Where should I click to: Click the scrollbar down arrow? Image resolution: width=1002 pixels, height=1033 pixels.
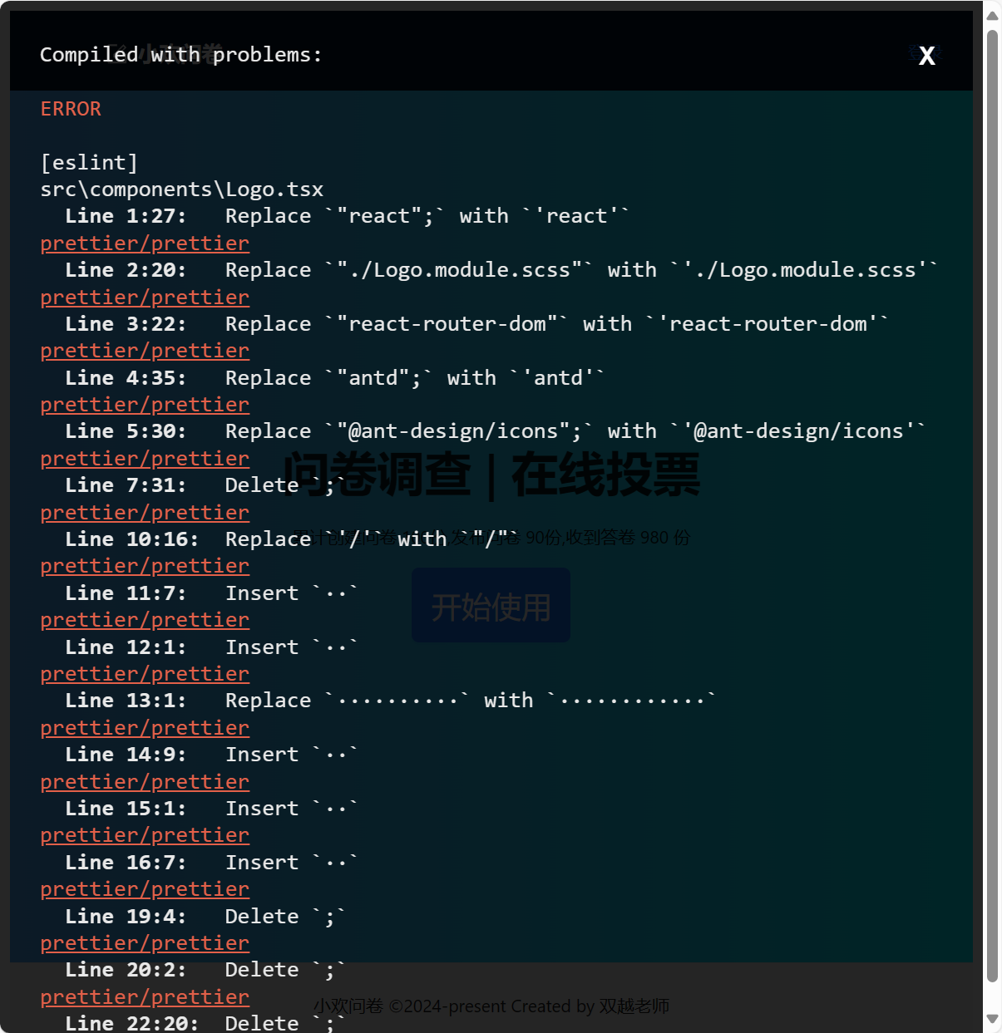pos(992,1018)
